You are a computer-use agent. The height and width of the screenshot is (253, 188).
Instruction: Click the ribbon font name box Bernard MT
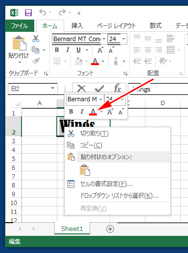(x=77, y=39)
